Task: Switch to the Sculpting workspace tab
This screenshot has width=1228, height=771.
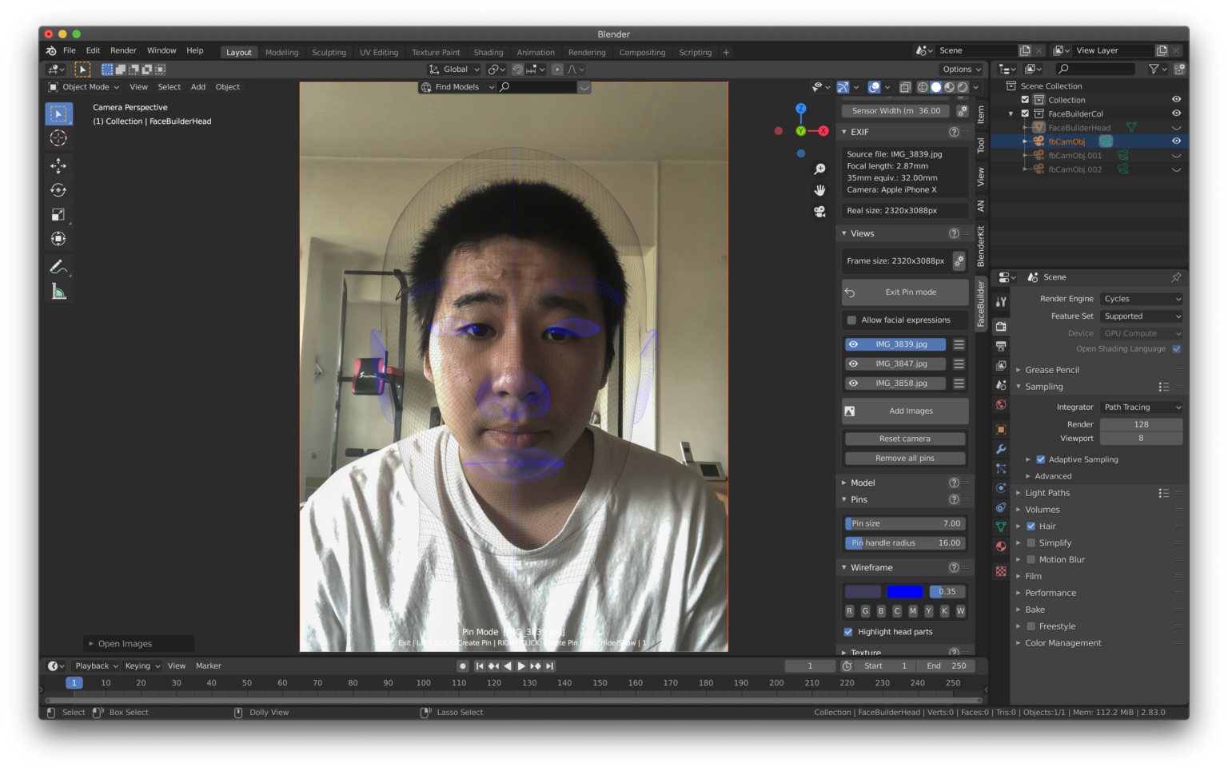Action: 329,53
